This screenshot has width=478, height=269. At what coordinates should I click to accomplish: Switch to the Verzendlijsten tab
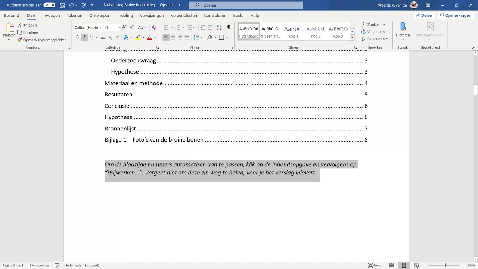184,16
